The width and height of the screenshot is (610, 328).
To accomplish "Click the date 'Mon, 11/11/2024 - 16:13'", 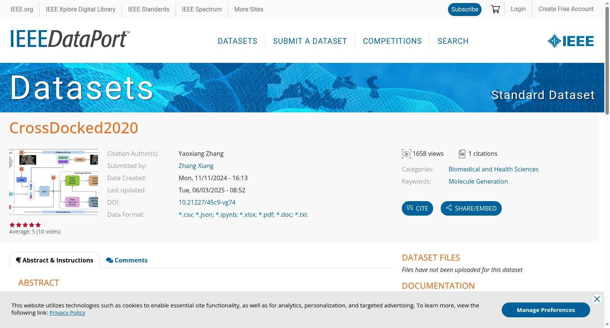I will [x=213, y=178].
